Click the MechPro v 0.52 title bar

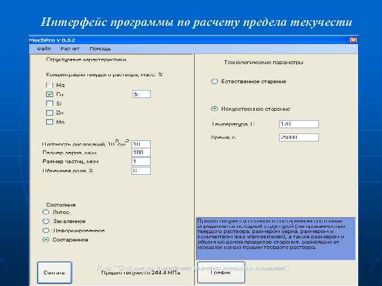(x=193, y=40)
